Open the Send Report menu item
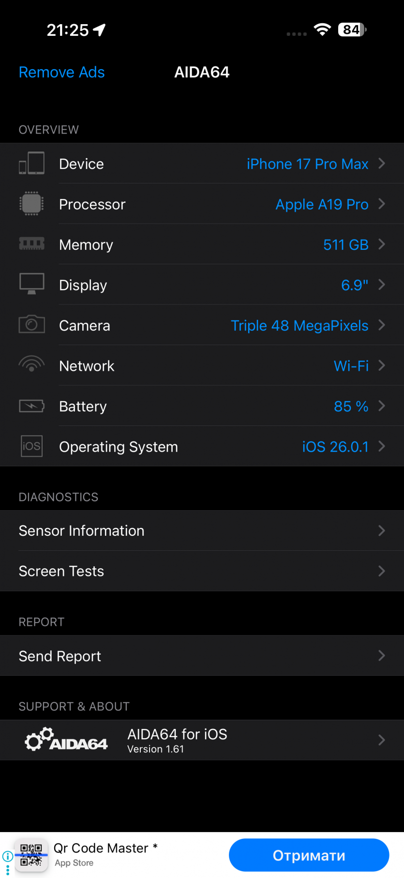404x878 pixels. tap(60, 656)
